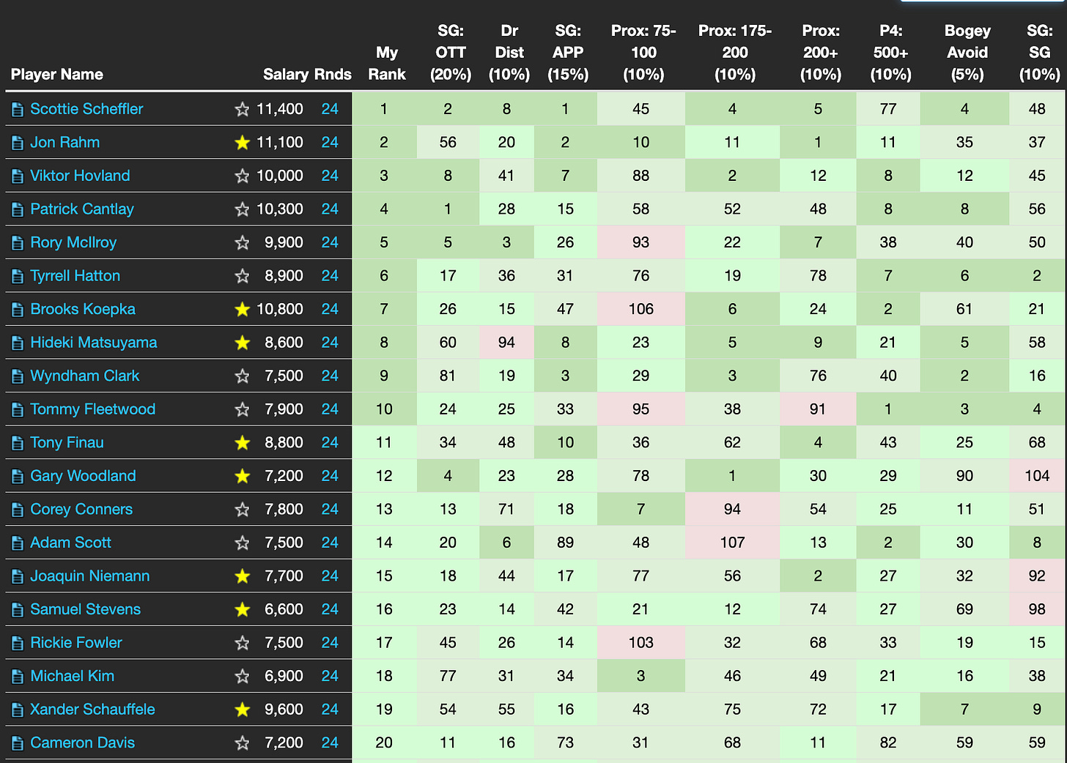Viewport: 1067px width, 763px height.
Task: Open Wyndham Clark's document icon
Action: pos(18,376)
